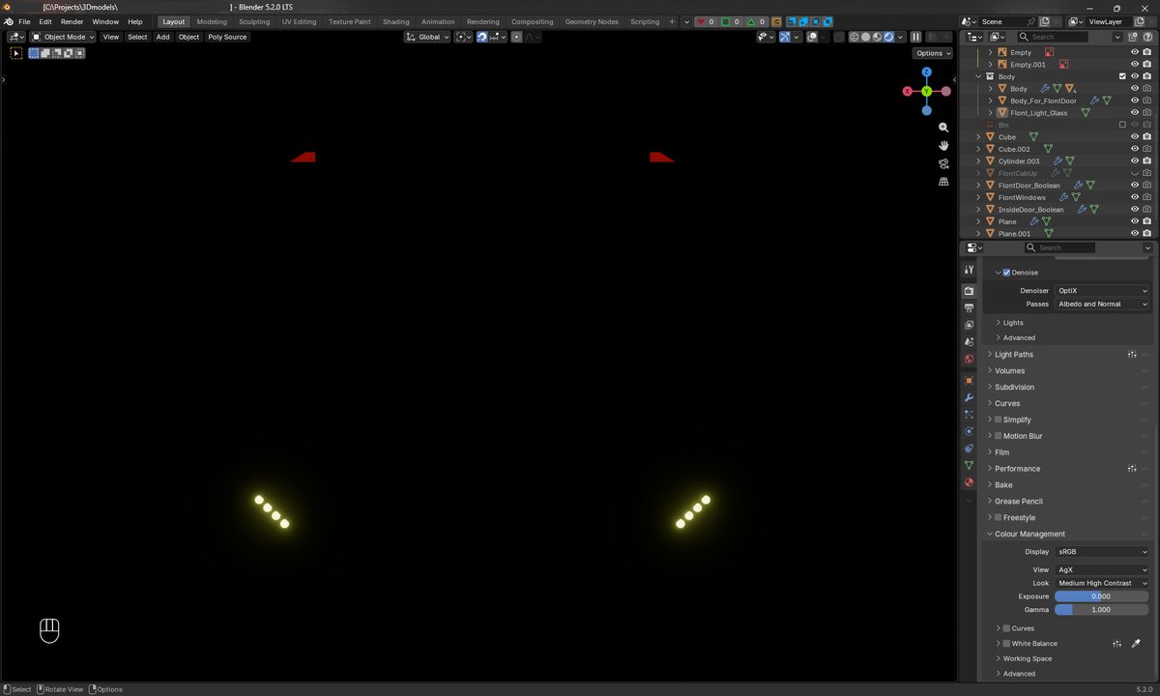1160x696 pixels.
Task: Click the properties editor search field
Action: (x=1059, y=247)
